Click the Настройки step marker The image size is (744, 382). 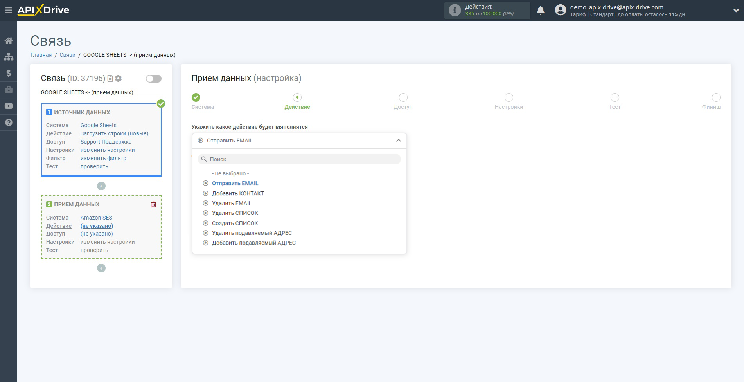(x=509, y=97)
